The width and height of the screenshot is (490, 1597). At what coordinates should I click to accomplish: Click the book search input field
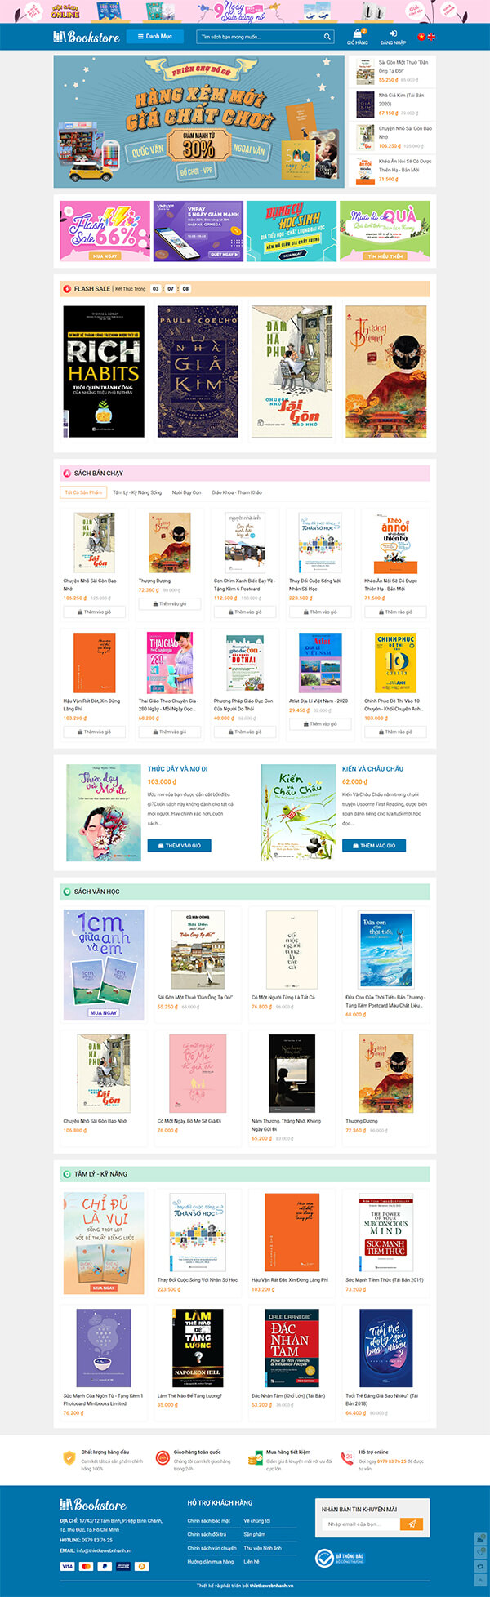260,37
